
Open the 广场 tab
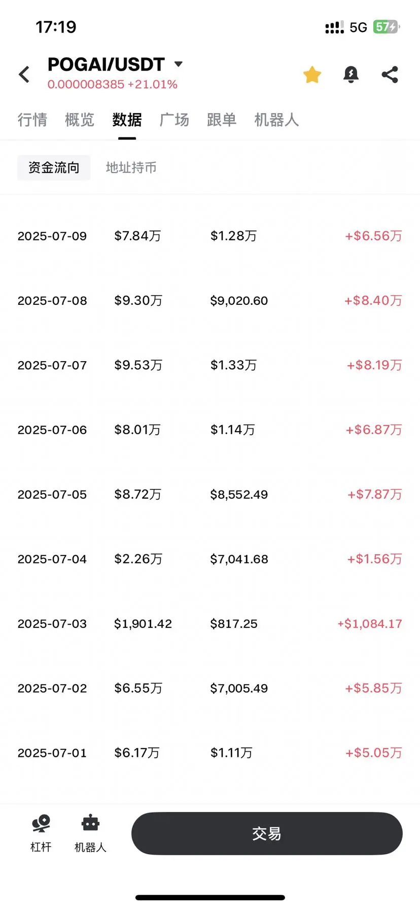click(174, 120)
